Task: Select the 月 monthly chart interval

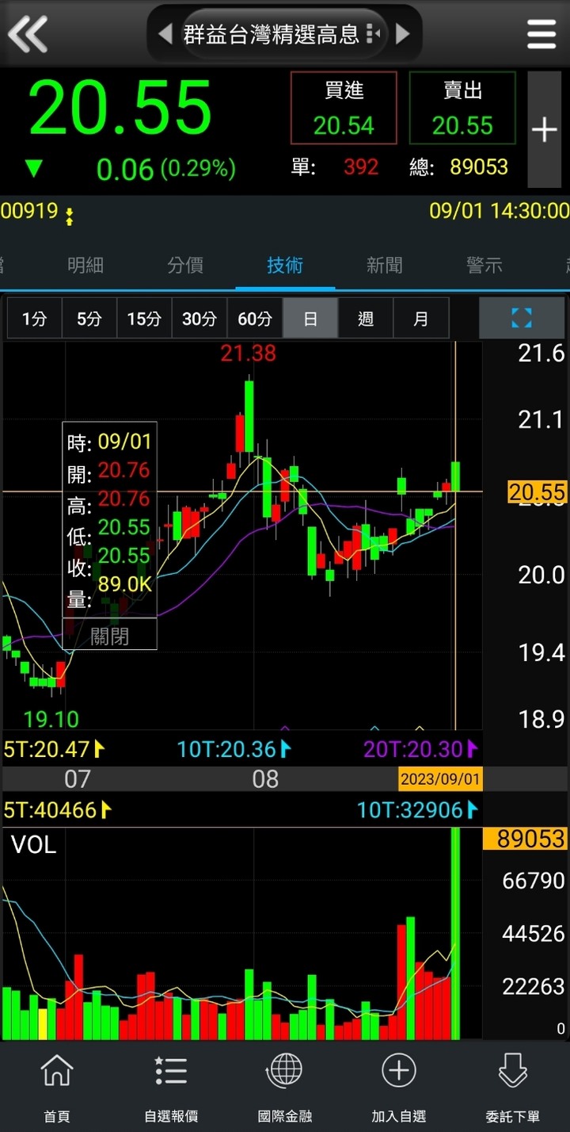Action: 421,319
